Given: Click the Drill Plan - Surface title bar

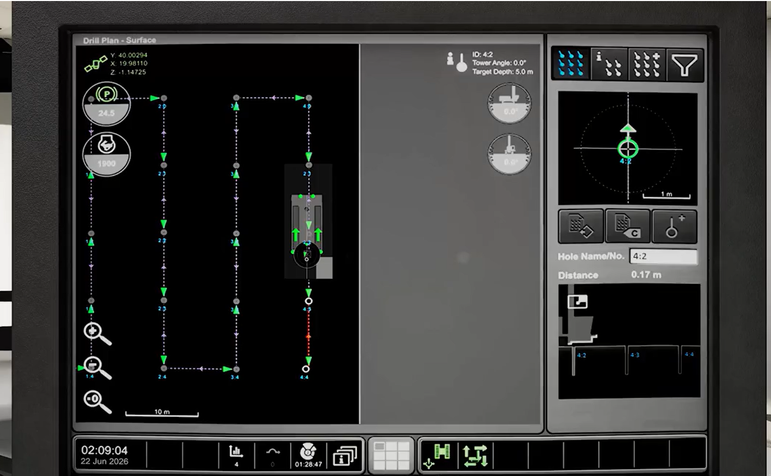Looking at the screenshot, I should [118, 39].
